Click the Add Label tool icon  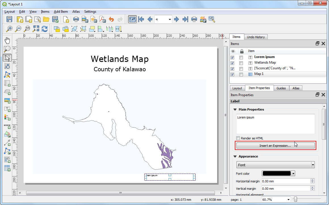[x=7, y=109]
